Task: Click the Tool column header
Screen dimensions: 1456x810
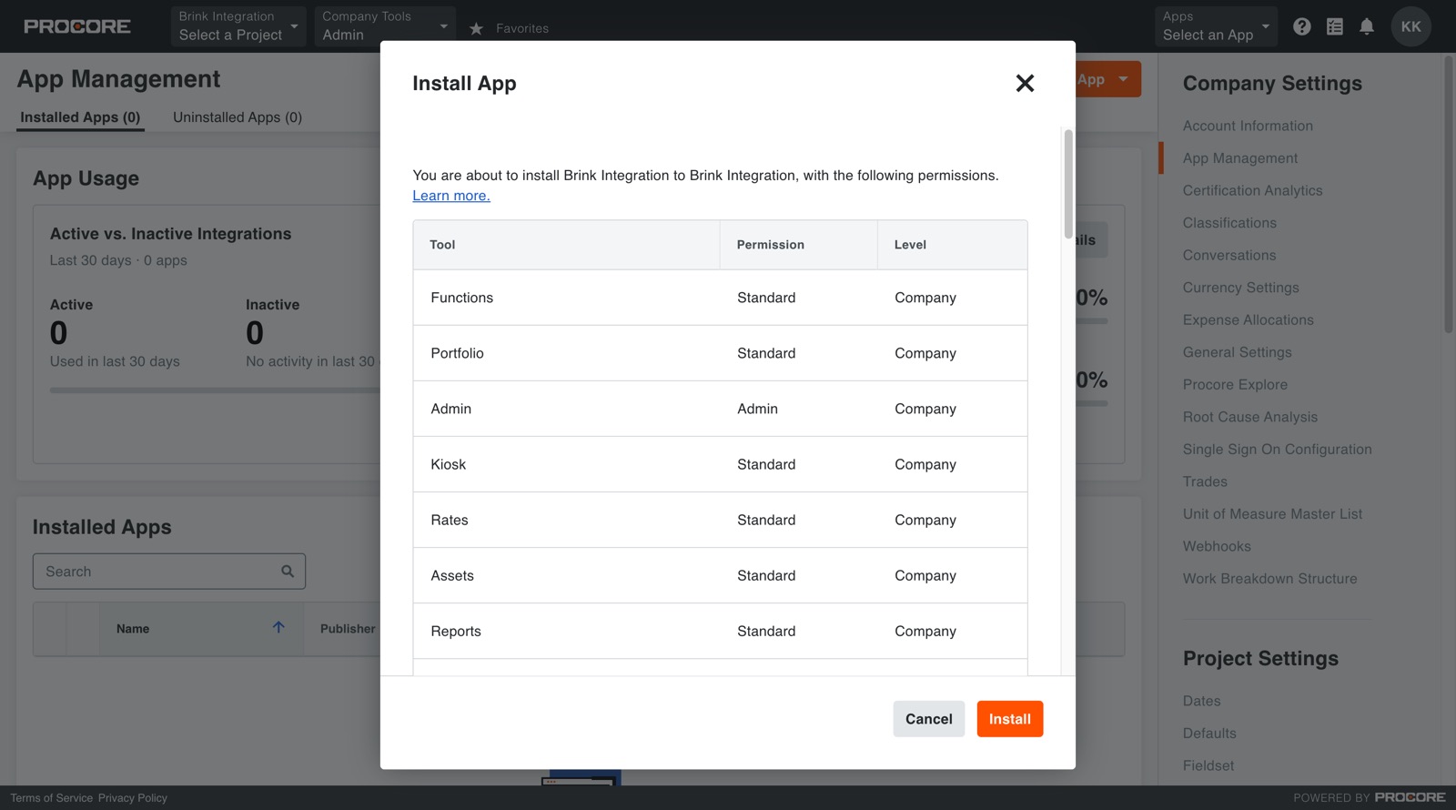Action: pyautogui.click(x=566, y=245)
